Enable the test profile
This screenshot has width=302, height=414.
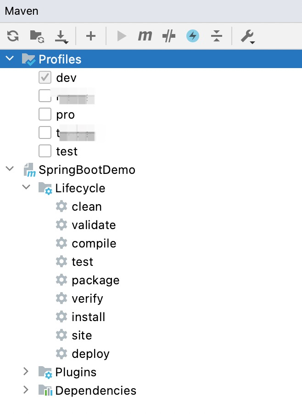45,151
